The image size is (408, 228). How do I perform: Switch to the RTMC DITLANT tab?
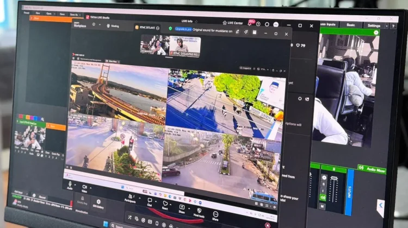click(x=147, y=28)
